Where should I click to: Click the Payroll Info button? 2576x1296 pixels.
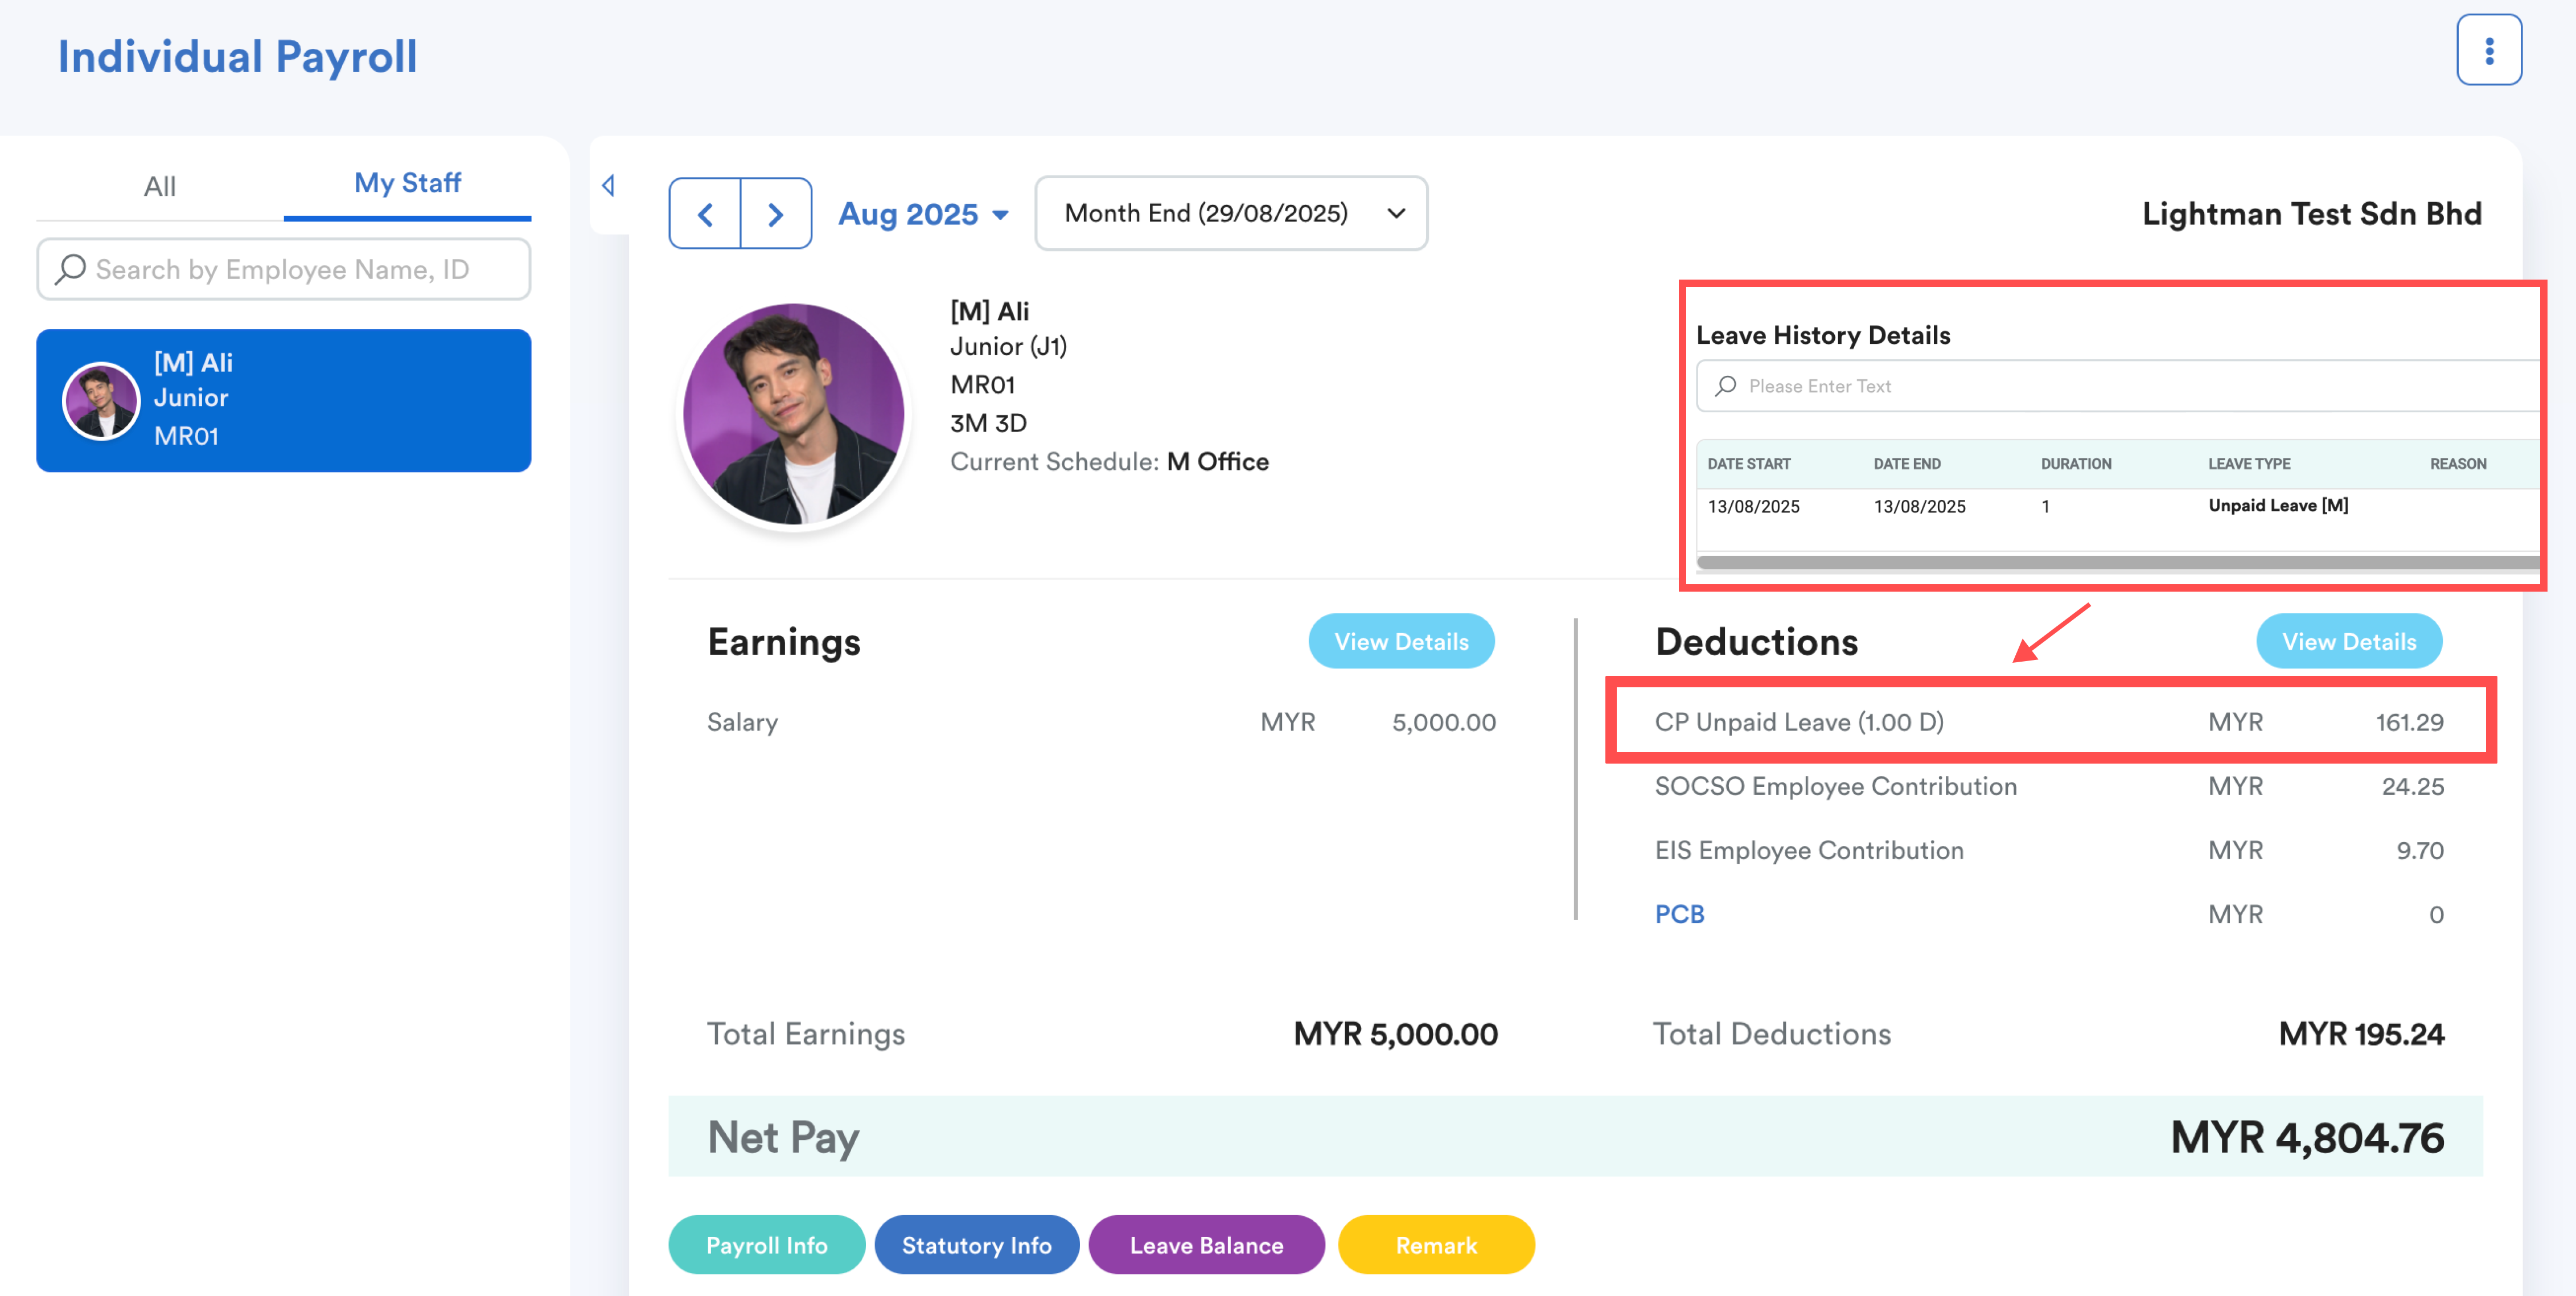(x=766, y=1245)
